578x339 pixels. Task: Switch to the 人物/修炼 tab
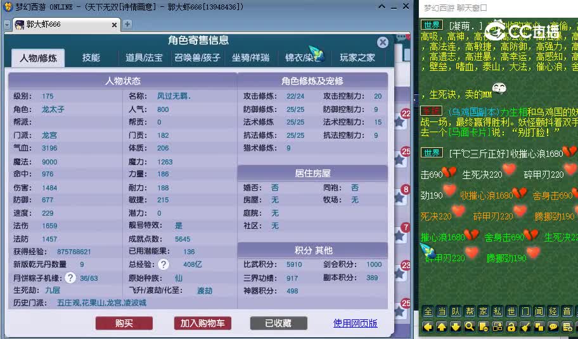click(x=38, y=58)
